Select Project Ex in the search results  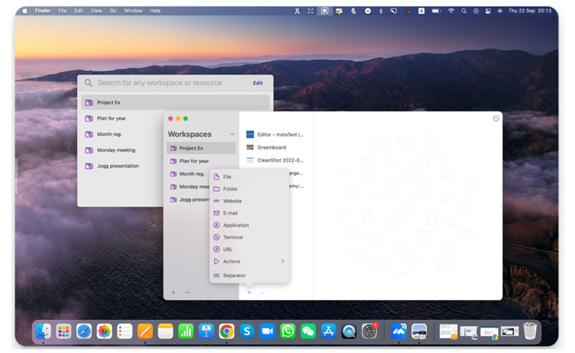point(175,102)
